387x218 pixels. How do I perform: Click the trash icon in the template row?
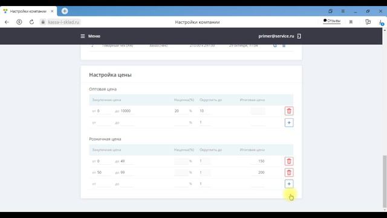[284, 45]
